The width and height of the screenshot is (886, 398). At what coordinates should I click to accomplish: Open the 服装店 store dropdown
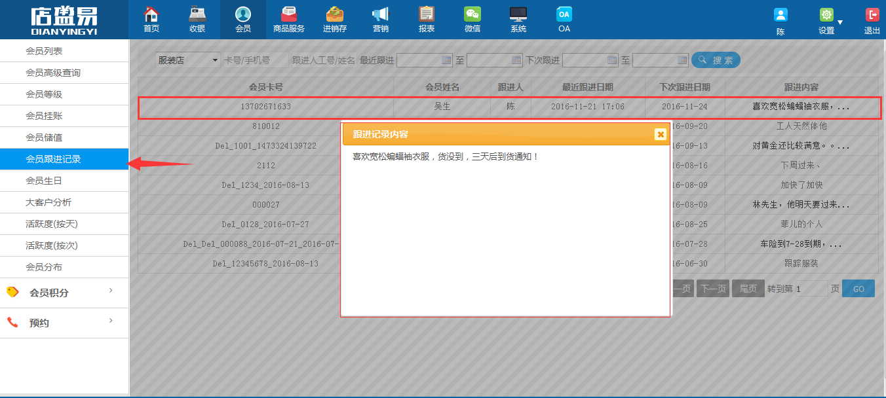[x=188, y=60]
